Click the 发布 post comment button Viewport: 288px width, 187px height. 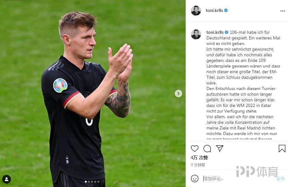point(280,179)
